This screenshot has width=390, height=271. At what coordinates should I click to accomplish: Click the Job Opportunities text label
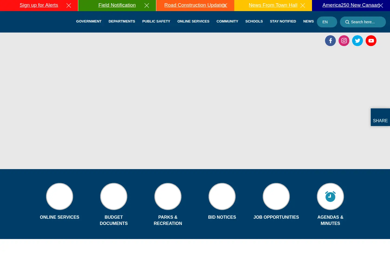click(x=276, y=217)
